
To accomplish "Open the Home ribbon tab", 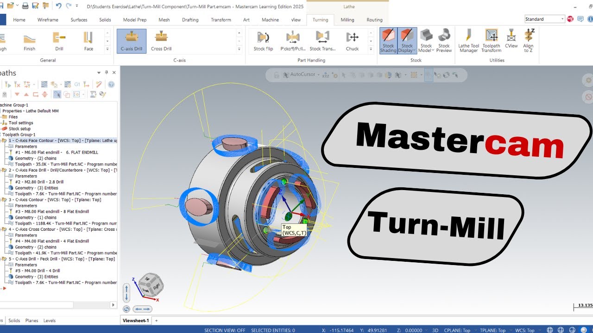I will pos(19,20).
